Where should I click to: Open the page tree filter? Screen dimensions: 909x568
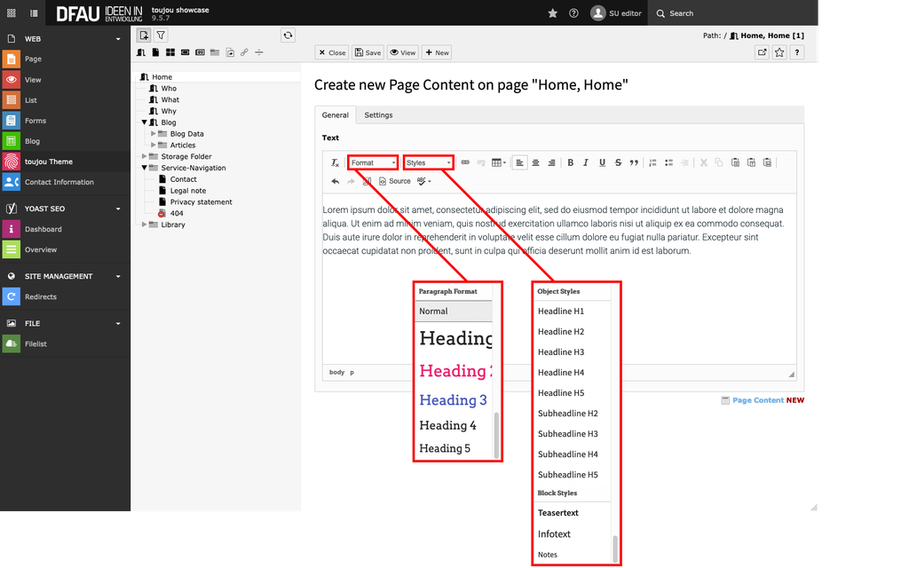161,35
